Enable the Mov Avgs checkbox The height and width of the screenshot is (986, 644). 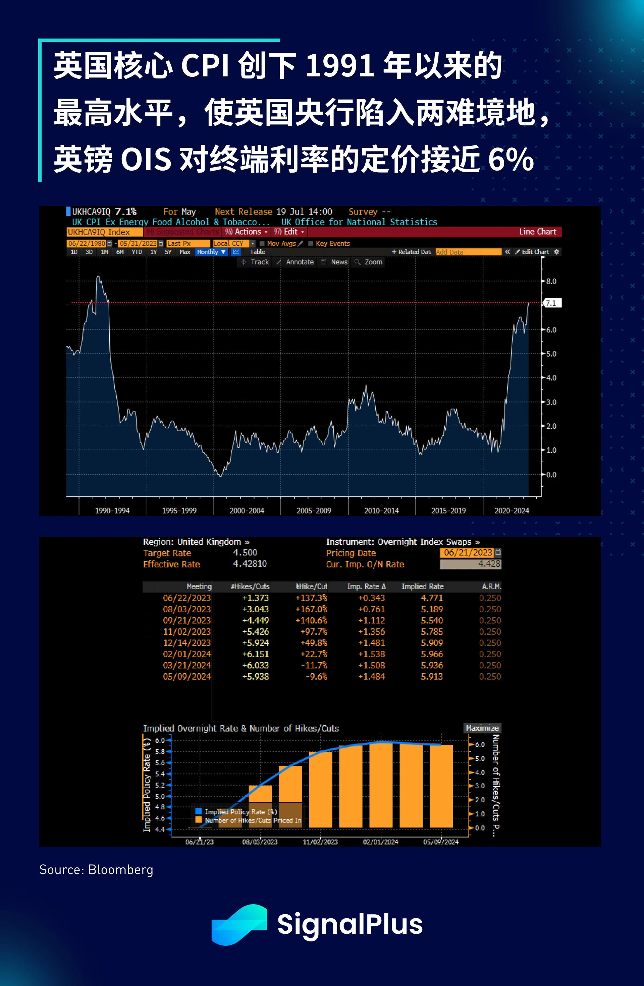[262, 244]
